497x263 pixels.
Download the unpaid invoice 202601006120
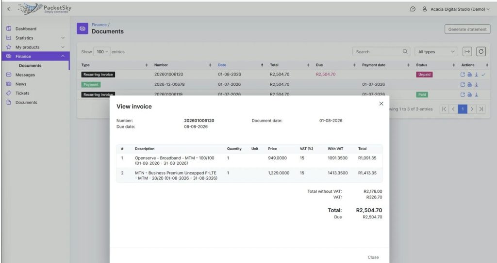tap(477, 75)
